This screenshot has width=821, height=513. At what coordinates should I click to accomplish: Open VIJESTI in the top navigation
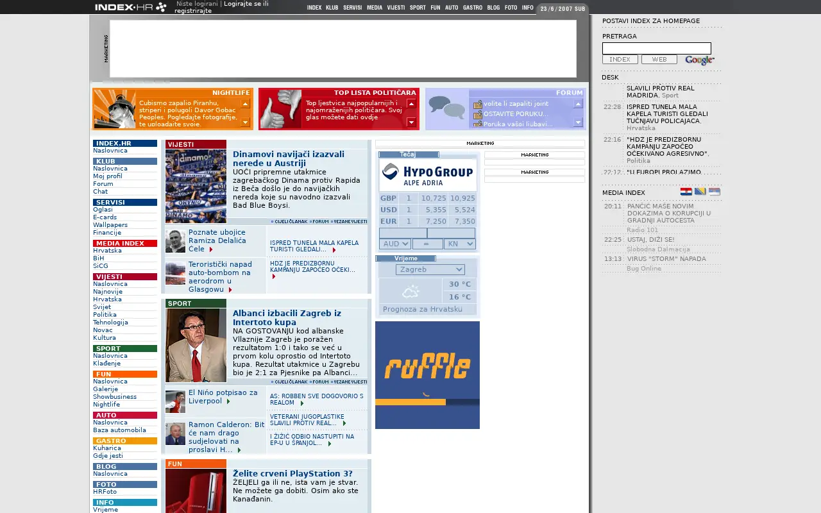click(396, 8)
